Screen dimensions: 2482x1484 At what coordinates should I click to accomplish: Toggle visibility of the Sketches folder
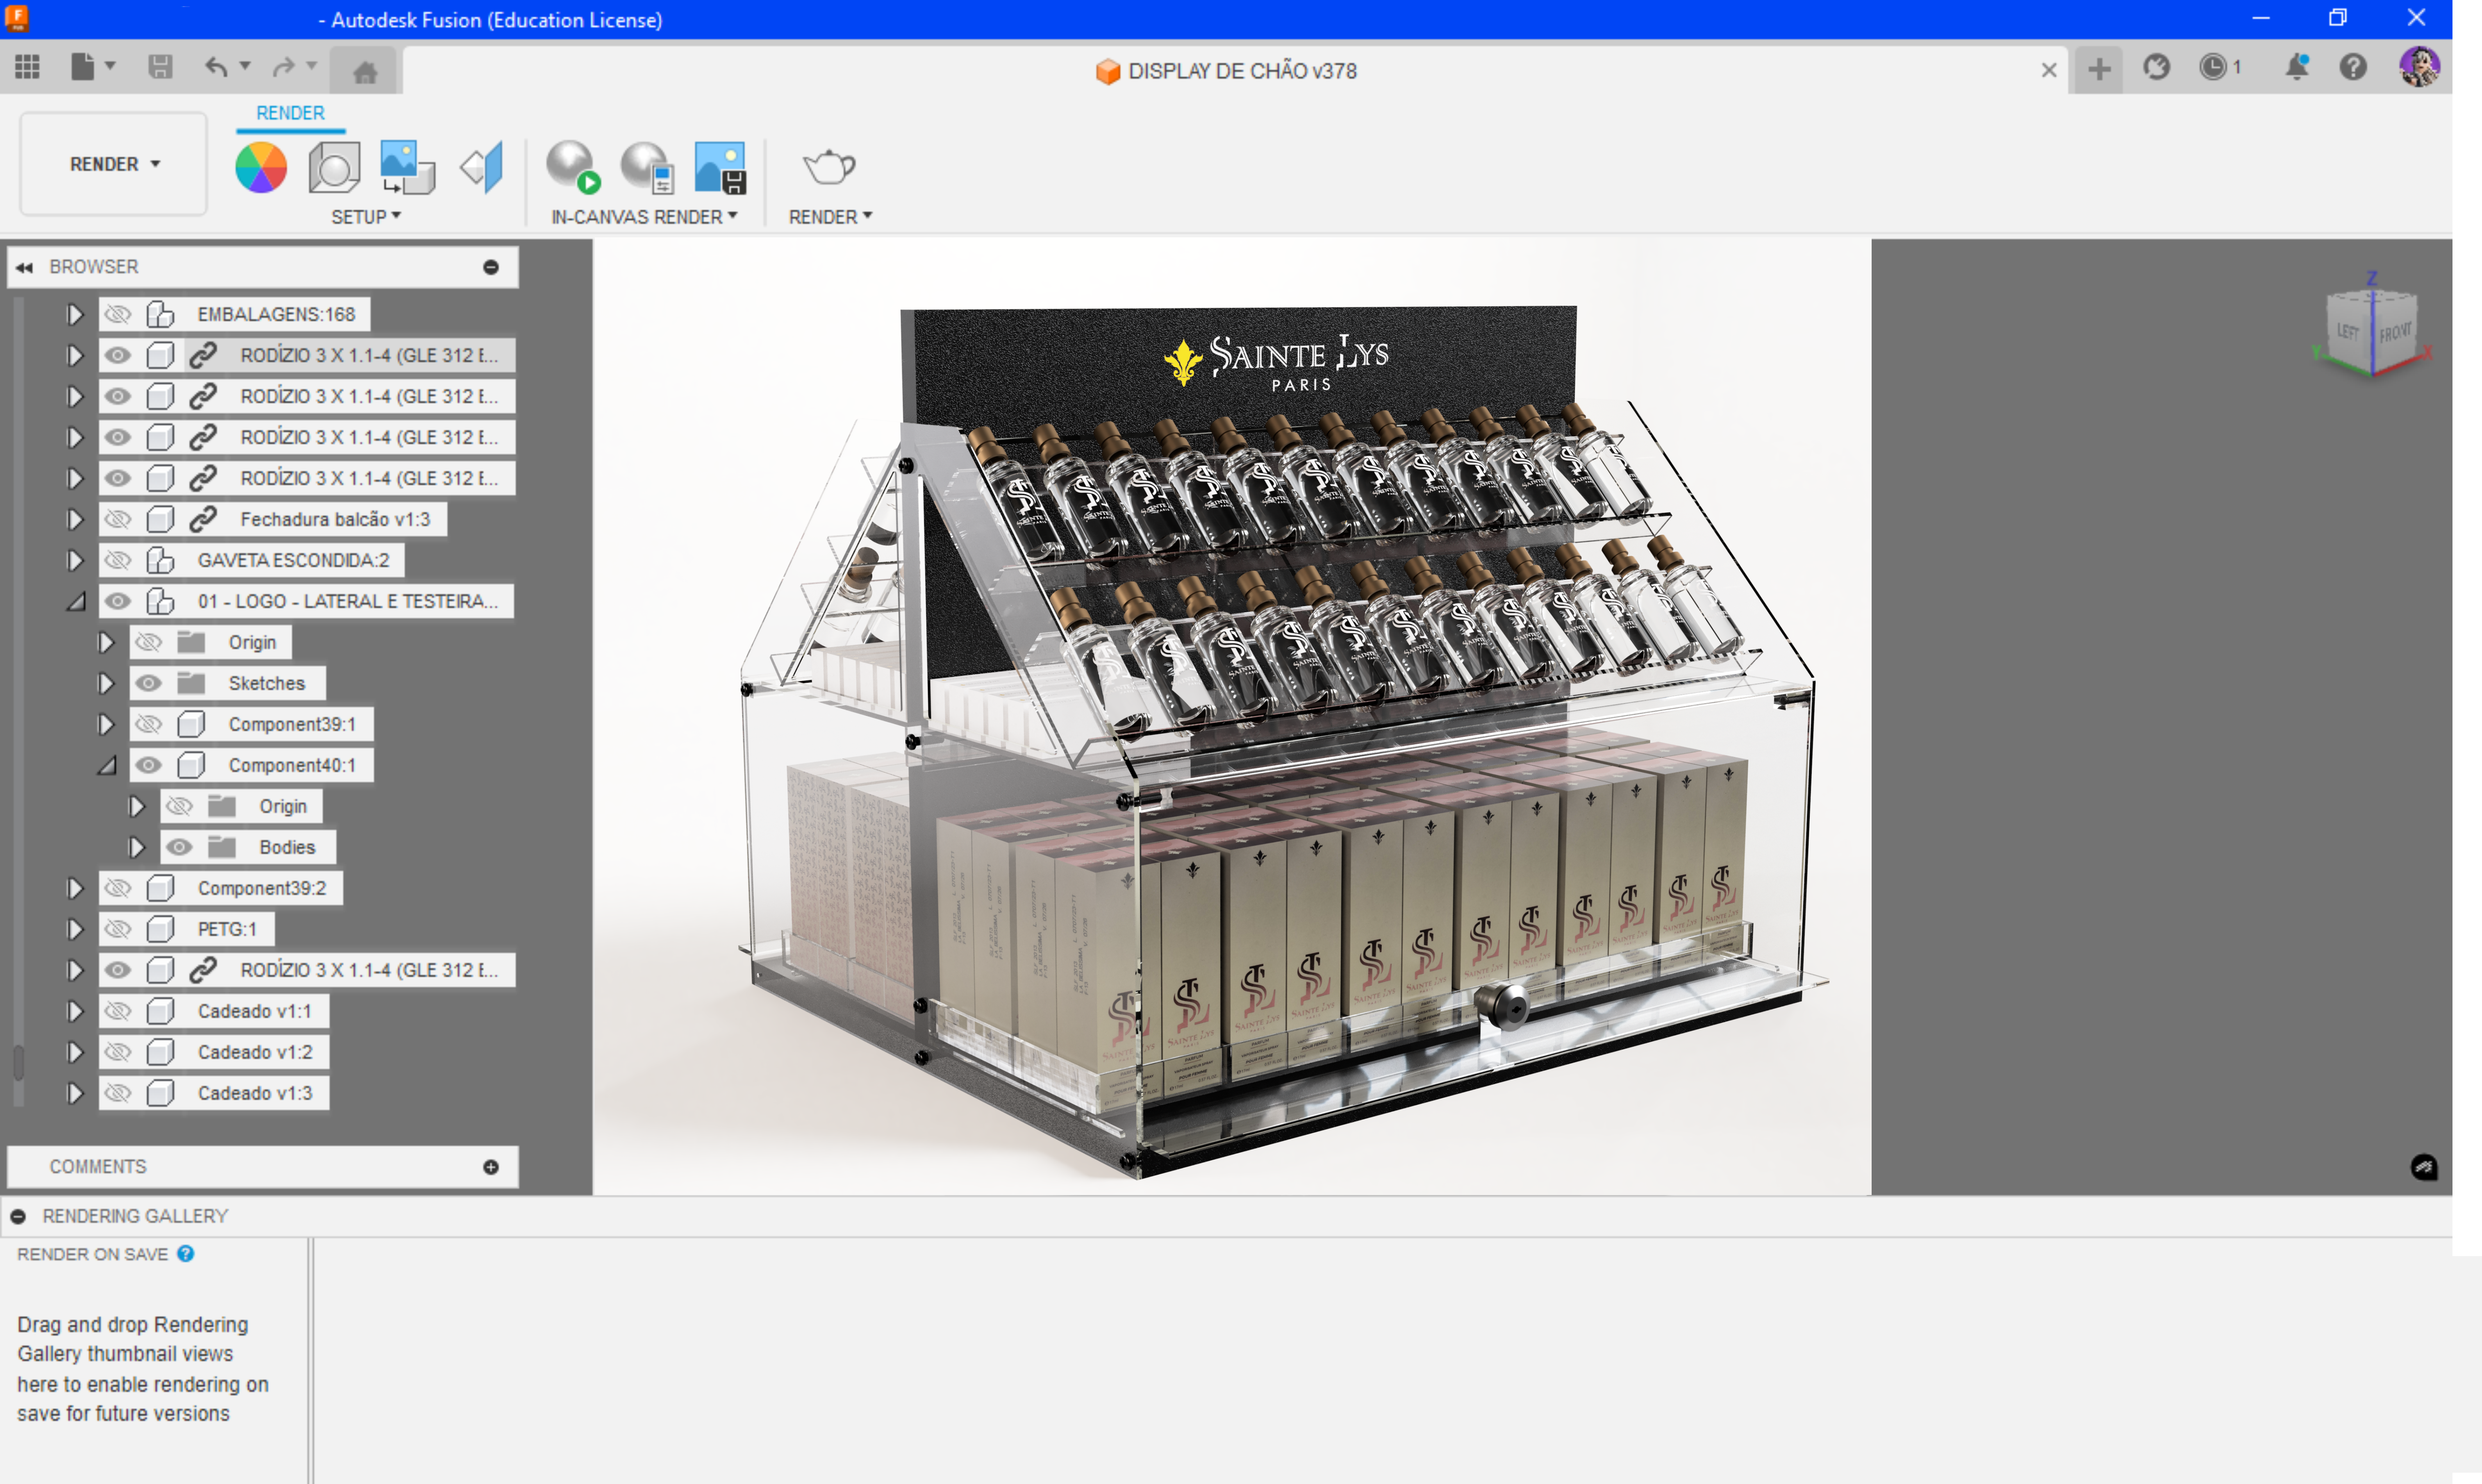click(x=148, y=683)
